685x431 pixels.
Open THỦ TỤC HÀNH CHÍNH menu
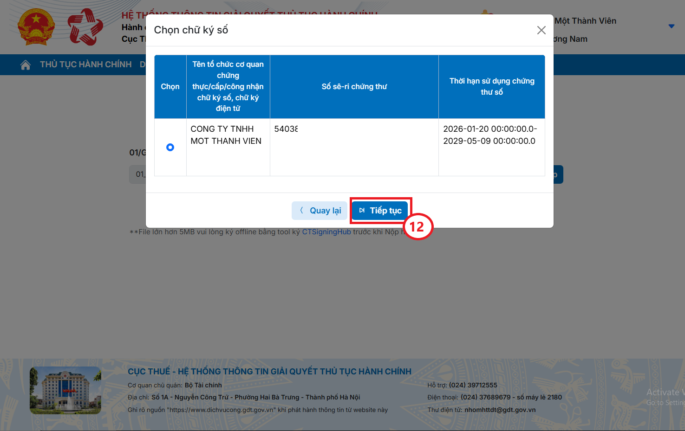click(x=86, y=64)
